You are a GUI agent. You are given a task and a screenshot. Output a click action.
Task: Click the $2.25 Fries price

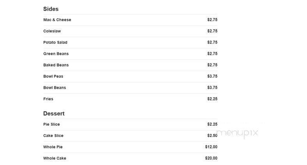tap(212, 99)
